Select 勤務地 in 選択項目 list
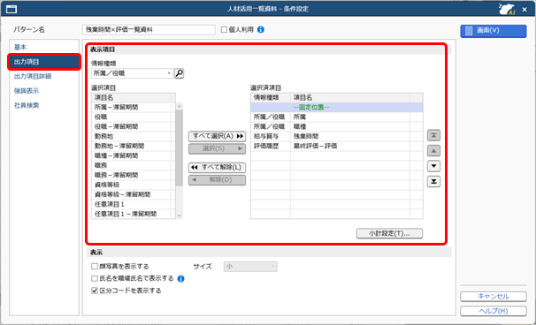The image size is (536, 325). (134, 136)
